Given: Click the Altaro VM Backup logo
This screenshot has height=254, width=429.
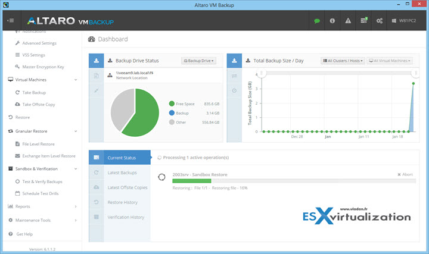Looking at the screenshot, I should 70,21.
